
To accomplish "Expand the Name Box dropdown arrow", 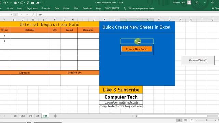I will (x=11, y=14).
